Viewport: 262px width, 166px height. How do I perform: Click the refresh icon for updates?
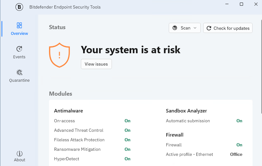click(x=209, y=28)
